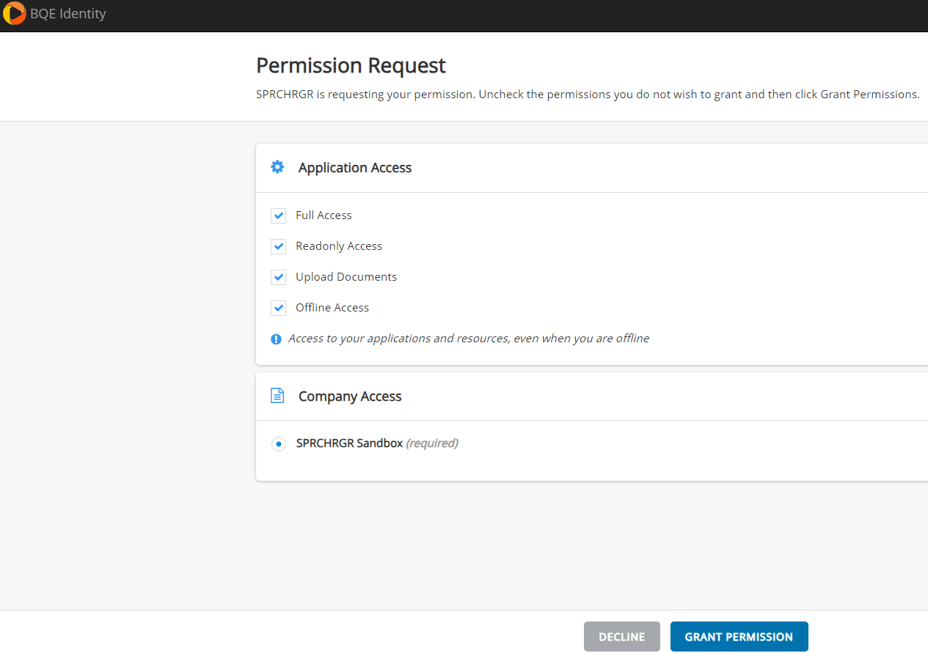Click the Application Access gear icon
Image resolution: width=928 pixels, height=653 pixels.
[277, 167]
